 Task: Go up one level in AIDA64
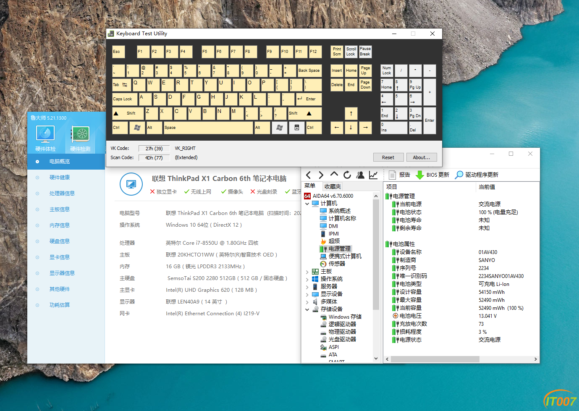click(x=334, y=174)
